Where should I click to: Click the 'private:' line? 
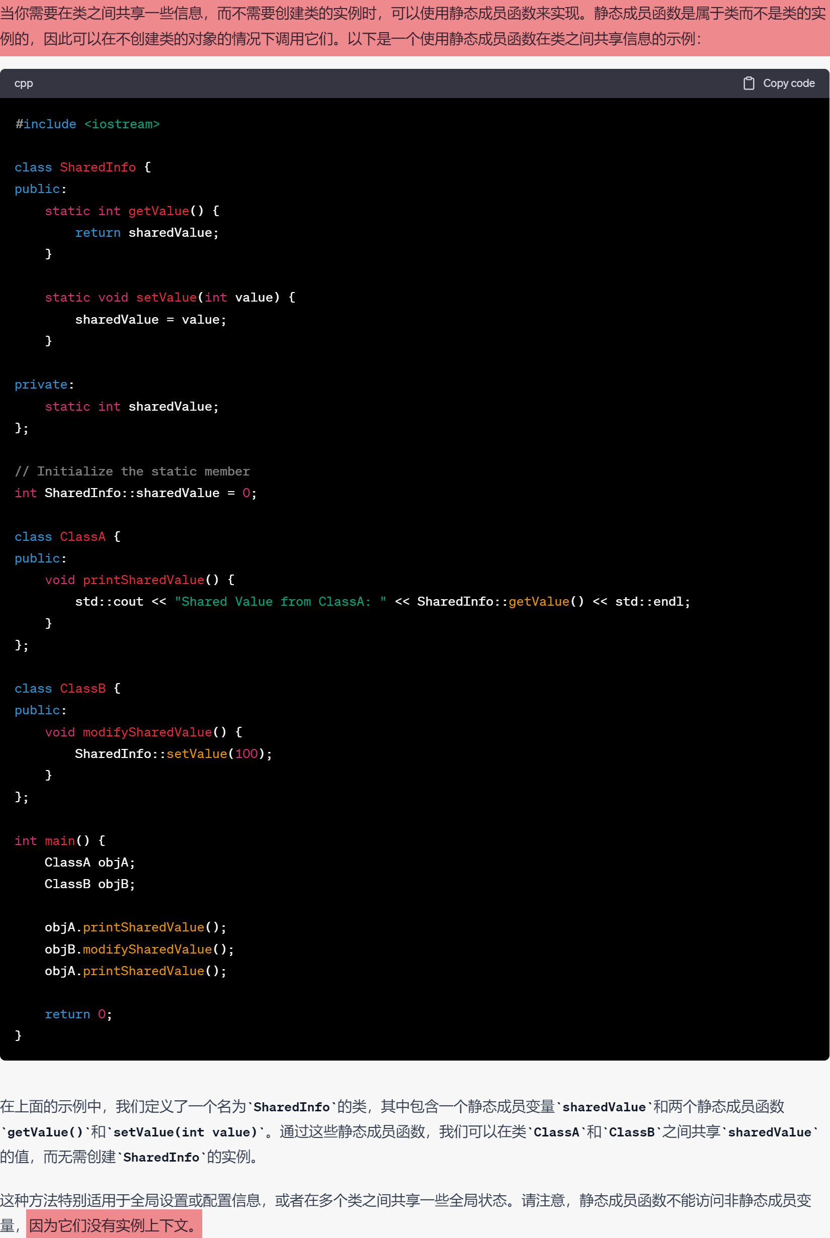44,385
